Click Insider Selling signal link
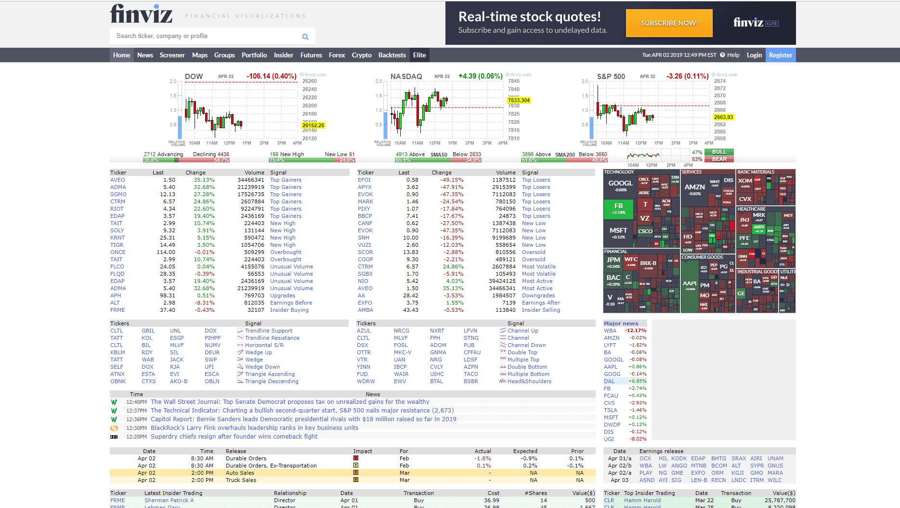Viewport: 900px width, 508px height. 541,310
